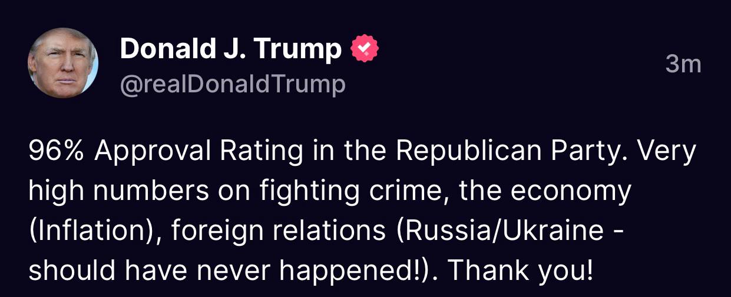Image resolution: width=731 pixels, height=297 pixels.
Task: Click the 3m post timestamp
Action: click(683, 64)
